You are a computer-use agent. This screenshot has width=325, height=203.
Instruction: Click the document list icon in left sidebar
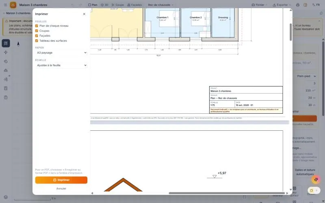6,88
